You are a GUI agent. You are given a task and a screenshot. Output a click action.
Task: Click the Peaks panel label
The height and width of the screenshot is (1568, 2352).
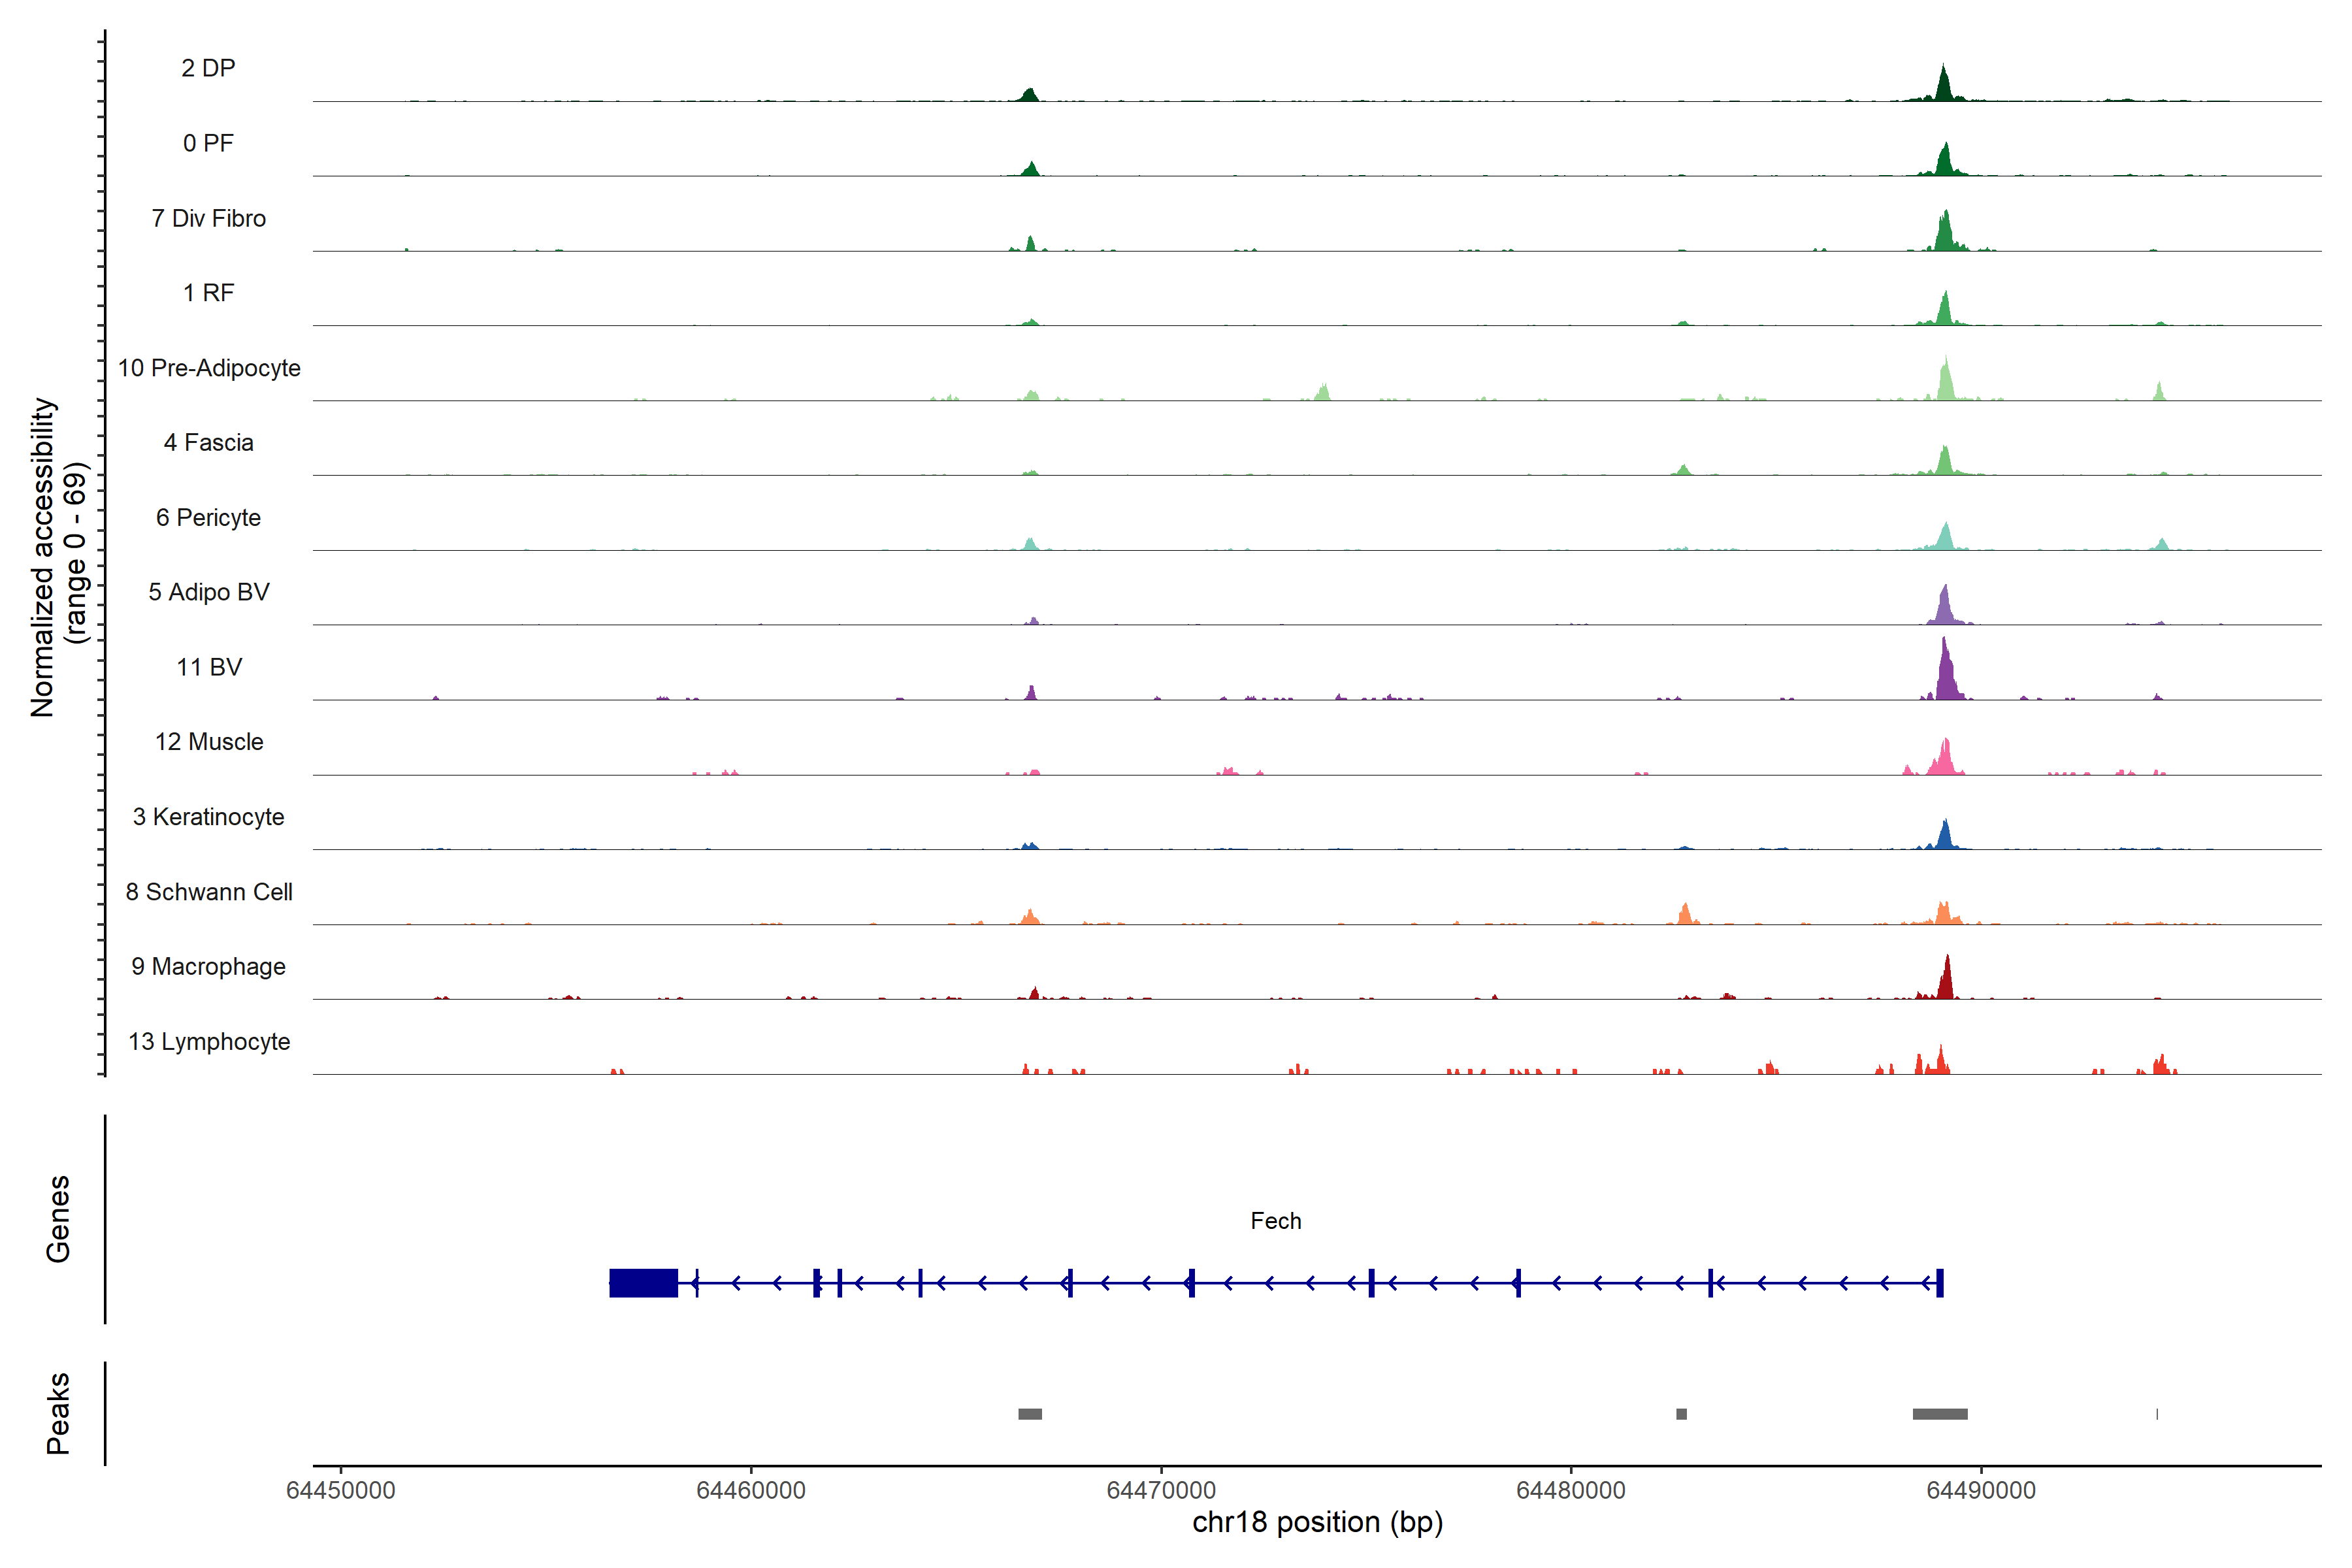(58, 1413)
